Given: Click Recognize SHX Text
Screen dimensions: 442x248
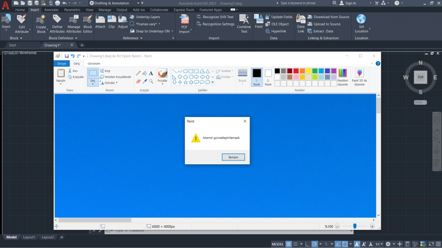Looking at the screenshot, I should (x=215, y=17).
